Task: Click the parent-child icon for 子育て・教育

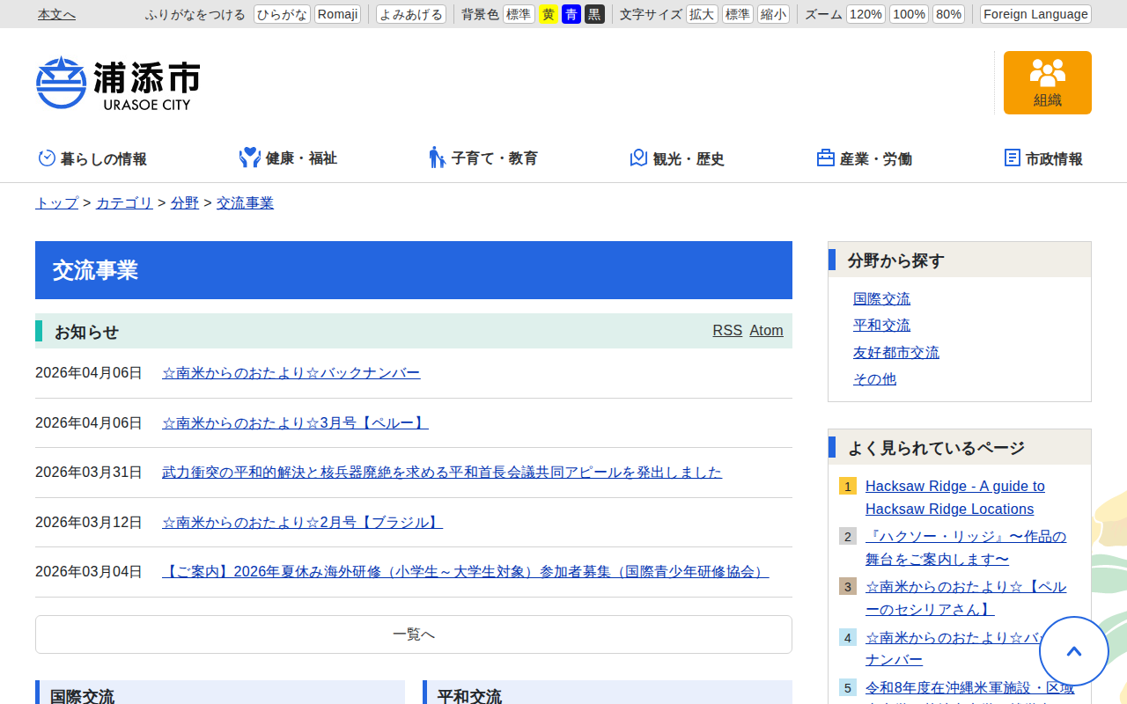Action: click(437, 158)
